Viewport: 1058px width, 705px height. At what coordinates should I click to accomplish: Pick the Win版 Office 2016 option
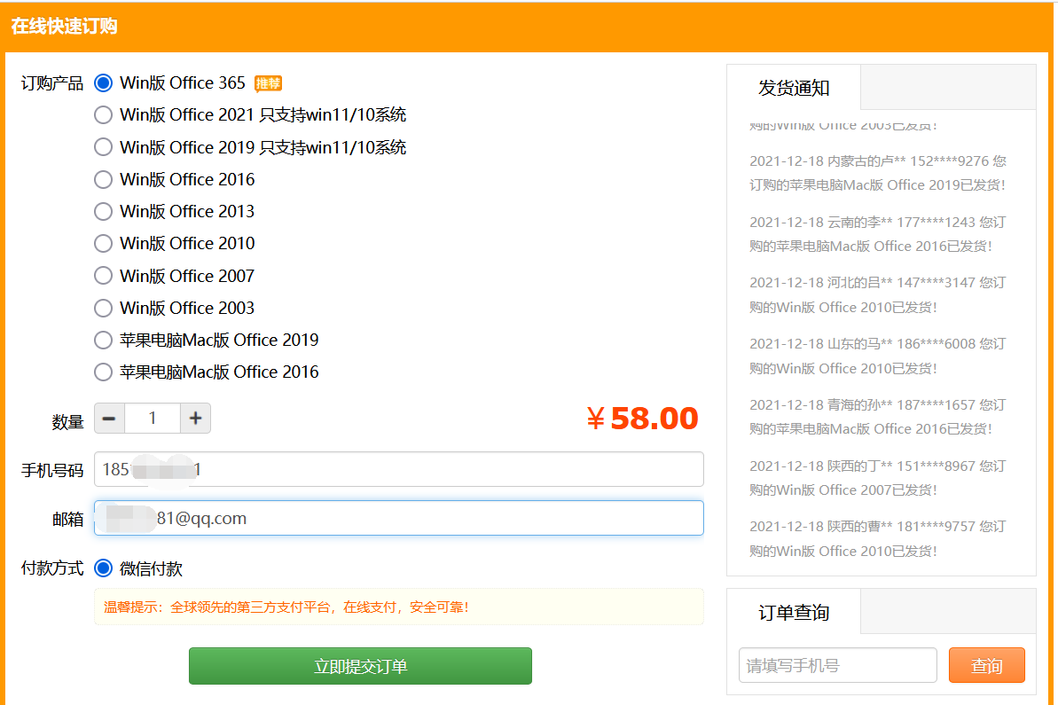click(103, 179)
